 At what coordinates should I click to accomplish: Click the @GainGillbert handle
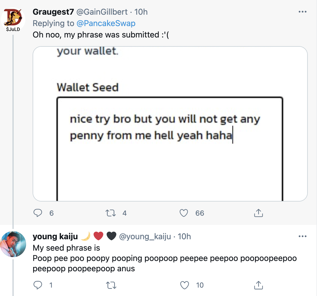pos(102,12)
